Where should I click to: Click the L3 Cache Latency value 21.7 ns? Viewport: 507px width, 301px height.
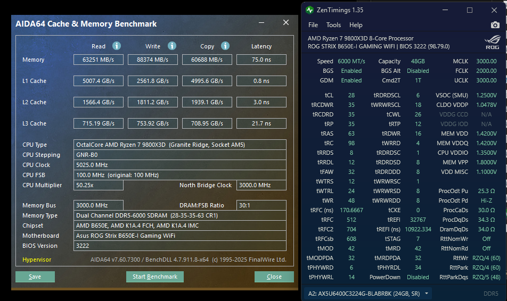pyautogui.click(x=261, y=123)
